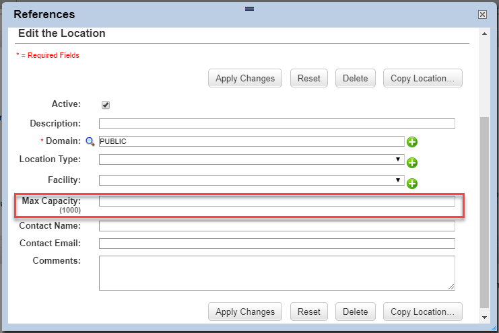The image size is (499, 333).
Task: Click the bottom Apply Changes button
Action: [x=245, y=311]
